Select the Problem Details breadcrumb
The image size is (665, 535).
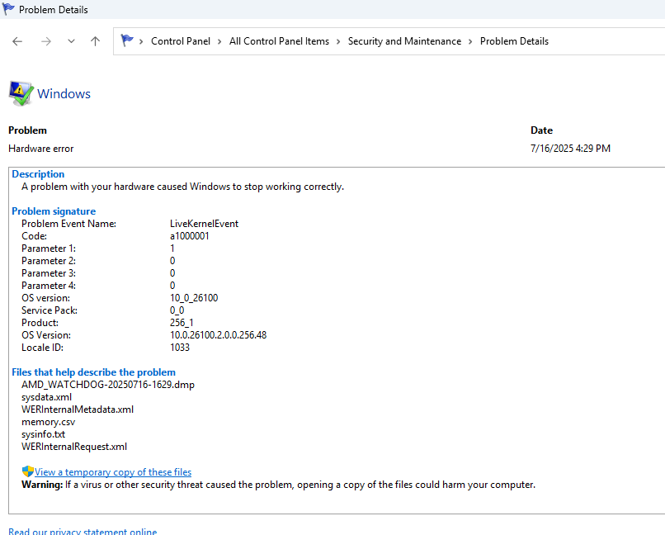click(x=514, y=41)
